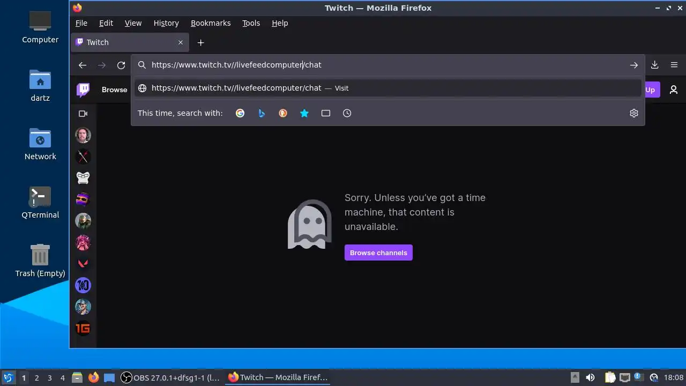Open Firefox downloads panel
Screen dimensions: 686x386
click(x=655, y=65)
